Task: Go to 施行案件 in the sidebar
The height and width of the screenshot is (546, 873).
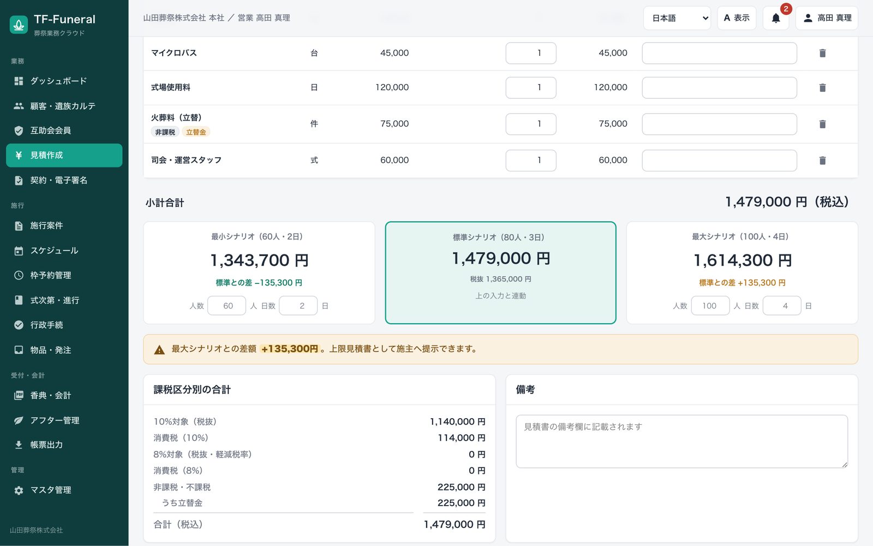Action: click(x=64, y=225)
